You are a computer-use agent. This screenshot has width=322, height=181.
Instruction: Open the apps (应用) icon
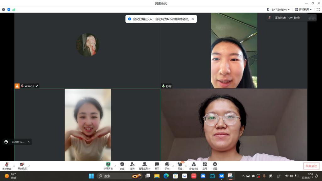(x=205, y=166)
